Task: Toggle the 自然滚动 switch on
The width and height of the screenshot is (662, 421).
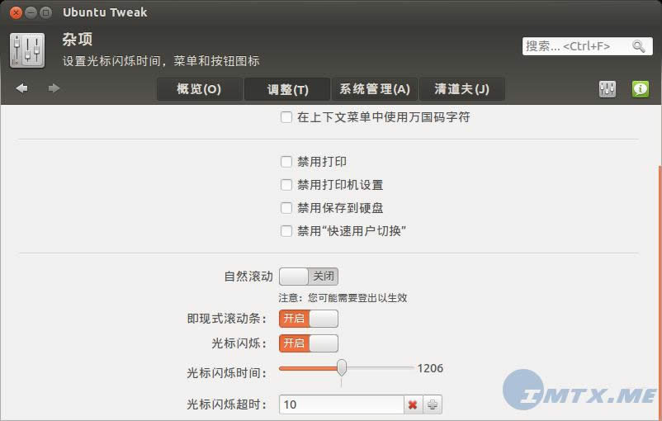Action: click(309, 277)
